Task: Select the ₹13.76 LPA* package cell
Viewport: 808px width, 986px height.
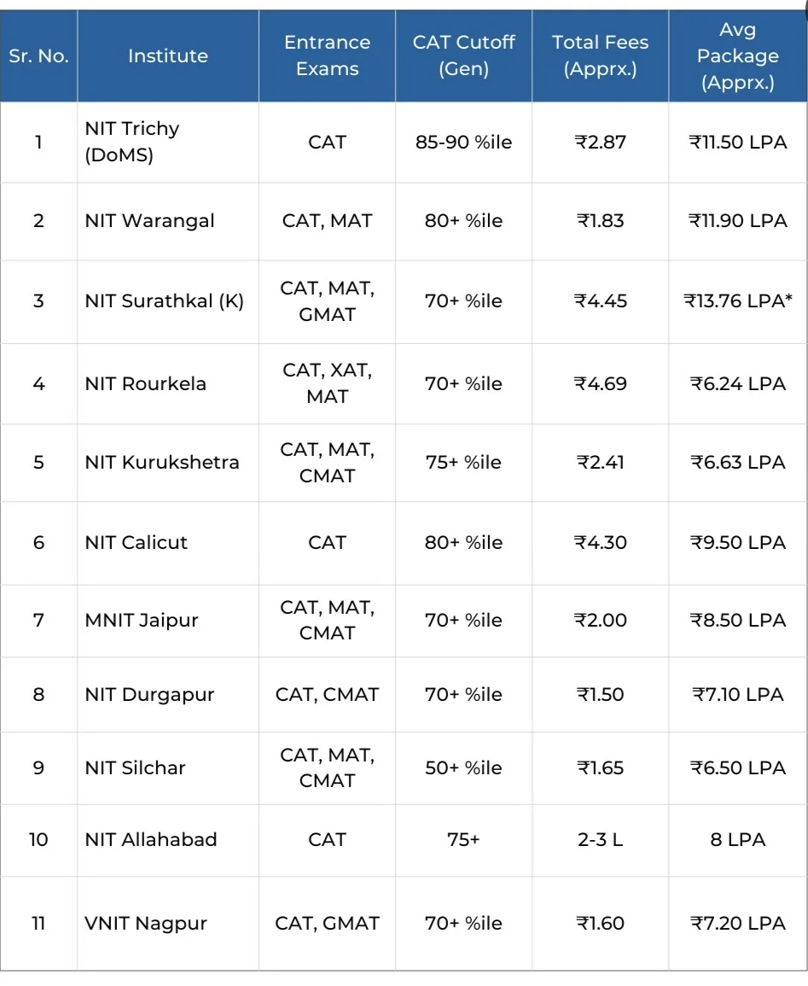Action: (737, 301)
